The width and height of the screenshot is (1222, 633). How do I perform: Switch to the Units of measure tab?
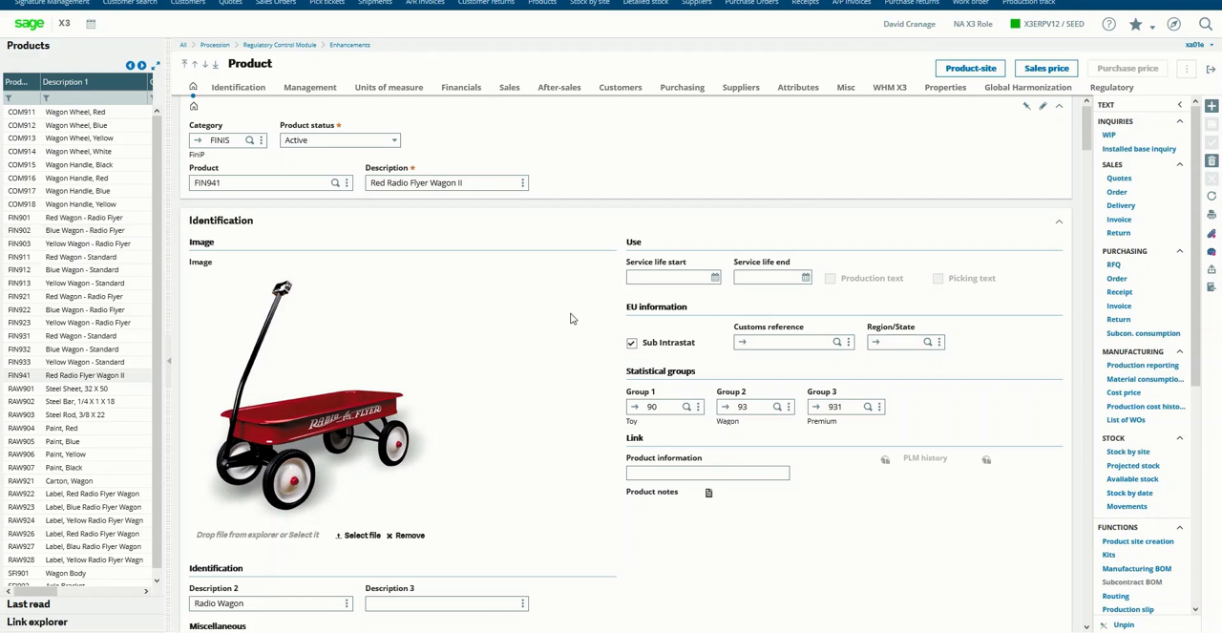tap(389, 88)
